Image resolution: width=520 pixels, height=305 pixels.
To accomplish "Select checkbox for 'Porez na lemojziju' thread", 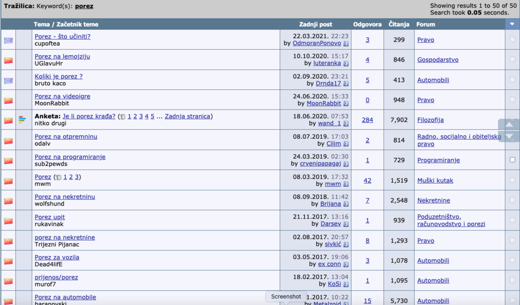I will pos(512,59).
